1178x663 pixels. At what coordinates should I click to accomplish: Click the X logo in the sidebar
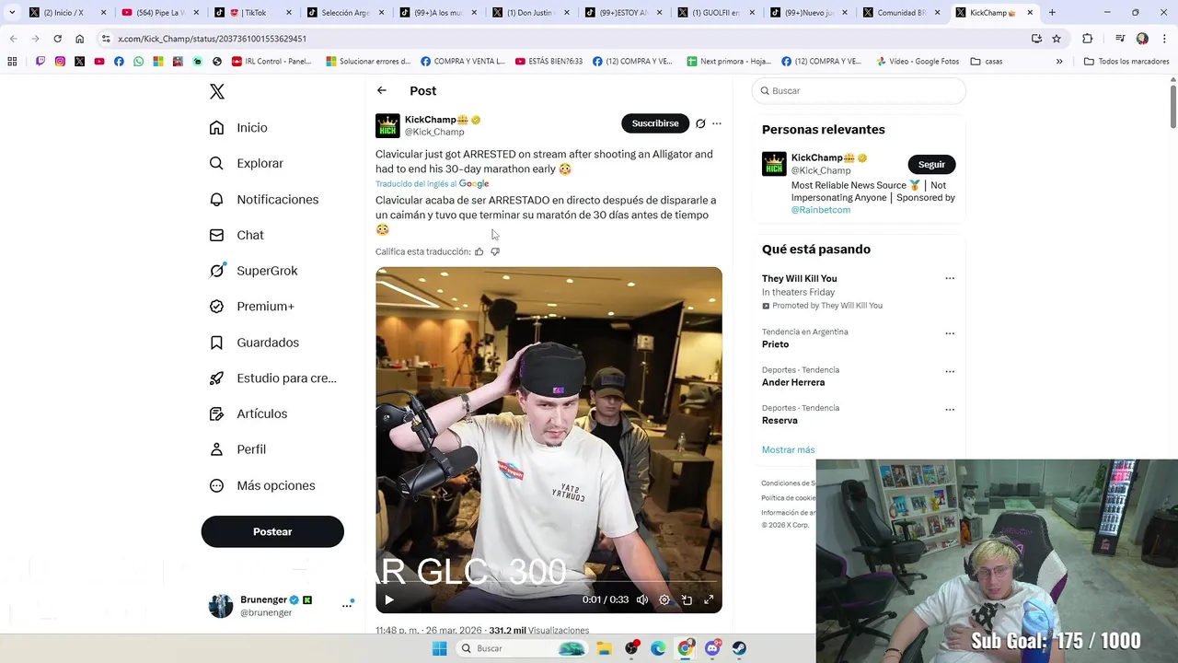(x=217, y=91)
